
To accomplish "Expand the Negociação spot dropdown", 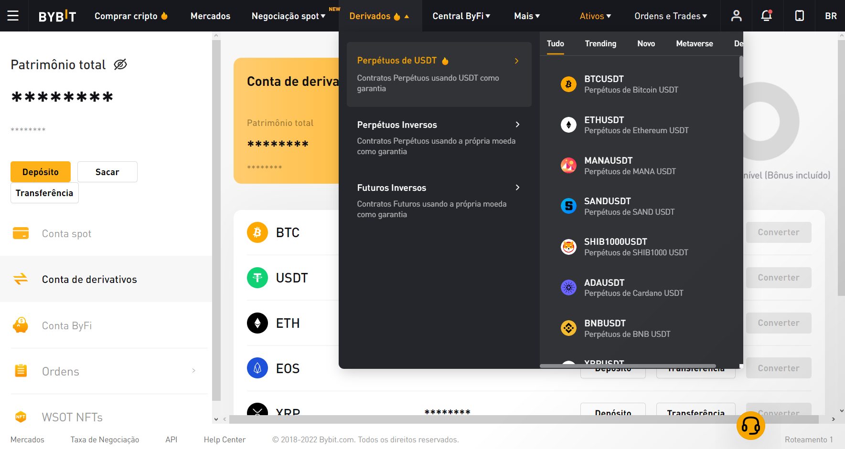I will click(x=289, y=16).
